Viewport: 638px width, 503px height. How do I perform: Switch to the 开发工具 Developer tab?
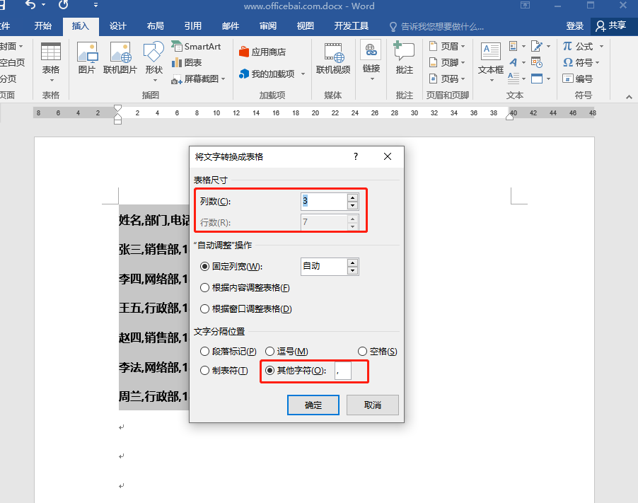pyautogui.click(x=351, y=26)
